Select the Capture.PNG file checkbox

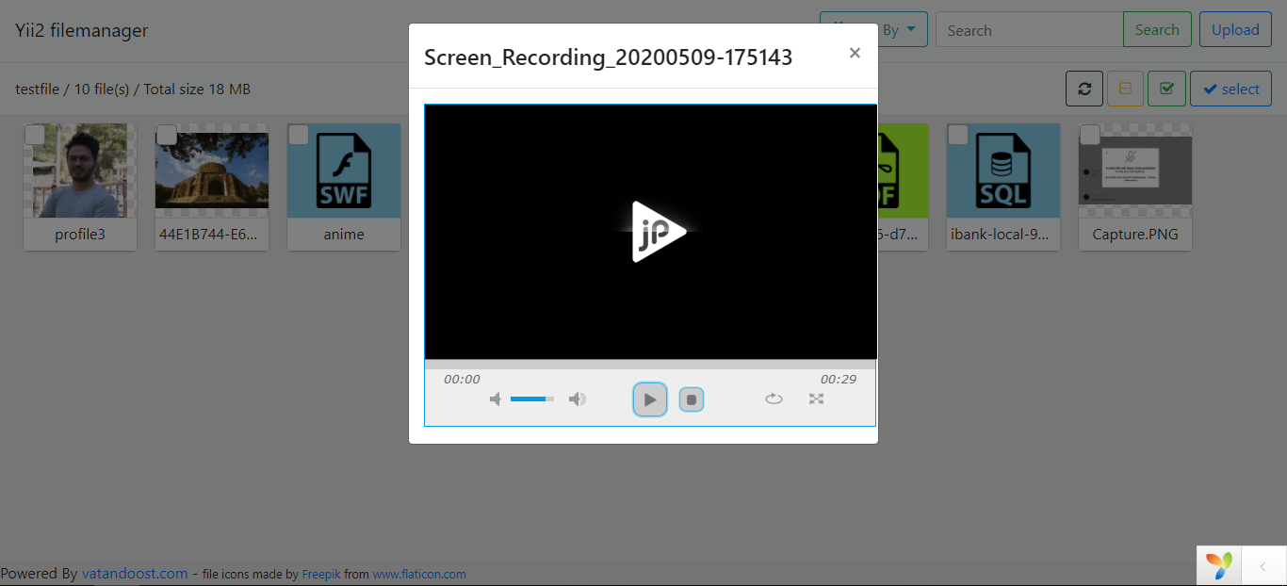[1090, 135]
